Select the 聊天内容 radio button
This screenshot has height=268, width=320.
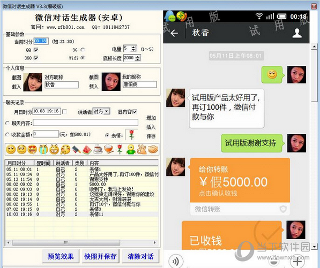click(8, 123)
